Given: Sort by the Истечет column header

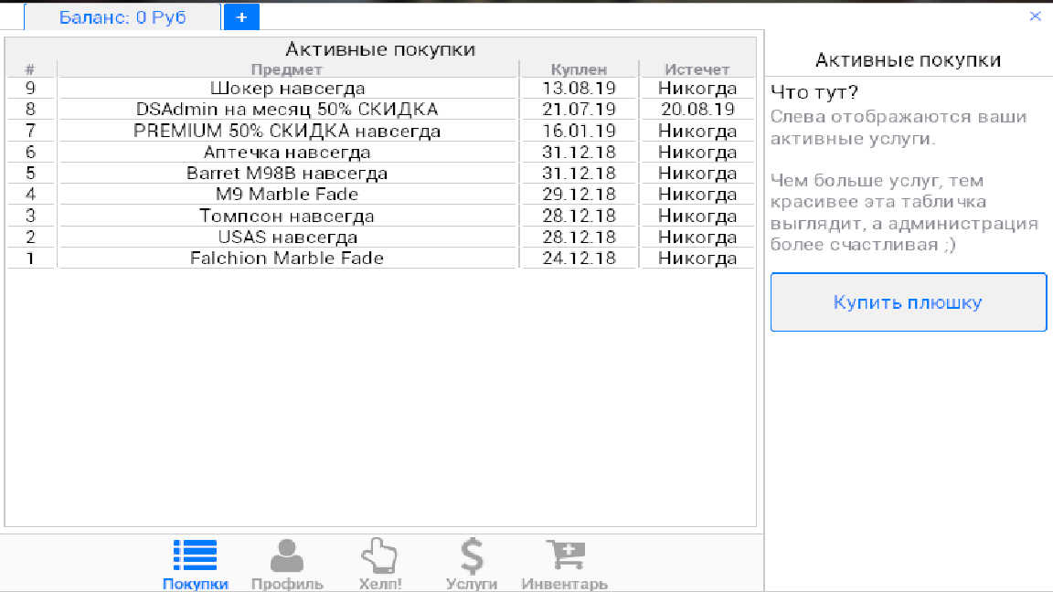Looking at the screenshot, I should coord(697,69).
